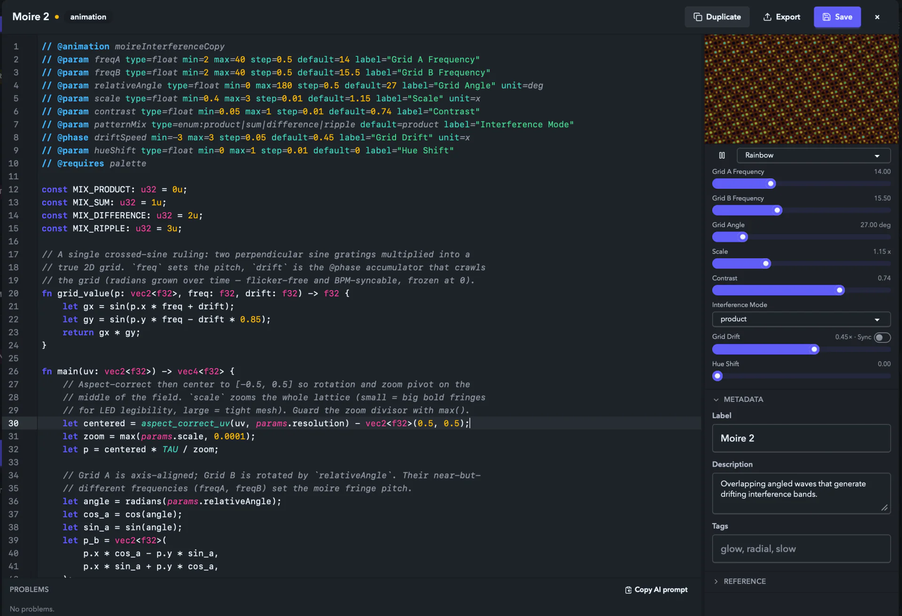Viewport: 902px width, 616px height.
Task: Click the Moire 2 title
Action: [x=31, y=17]
